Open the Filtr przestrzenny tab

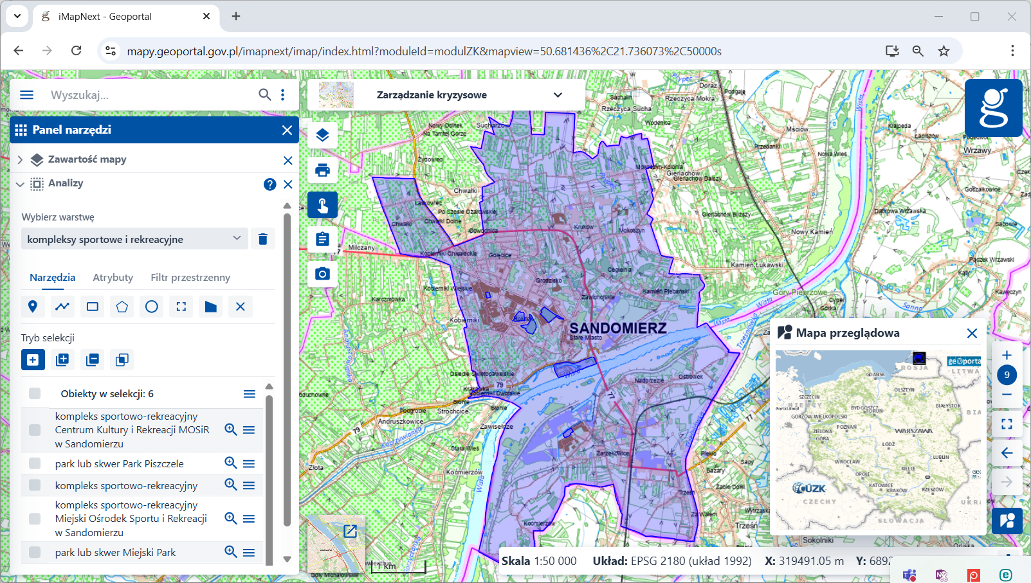(x=190, y=278)
